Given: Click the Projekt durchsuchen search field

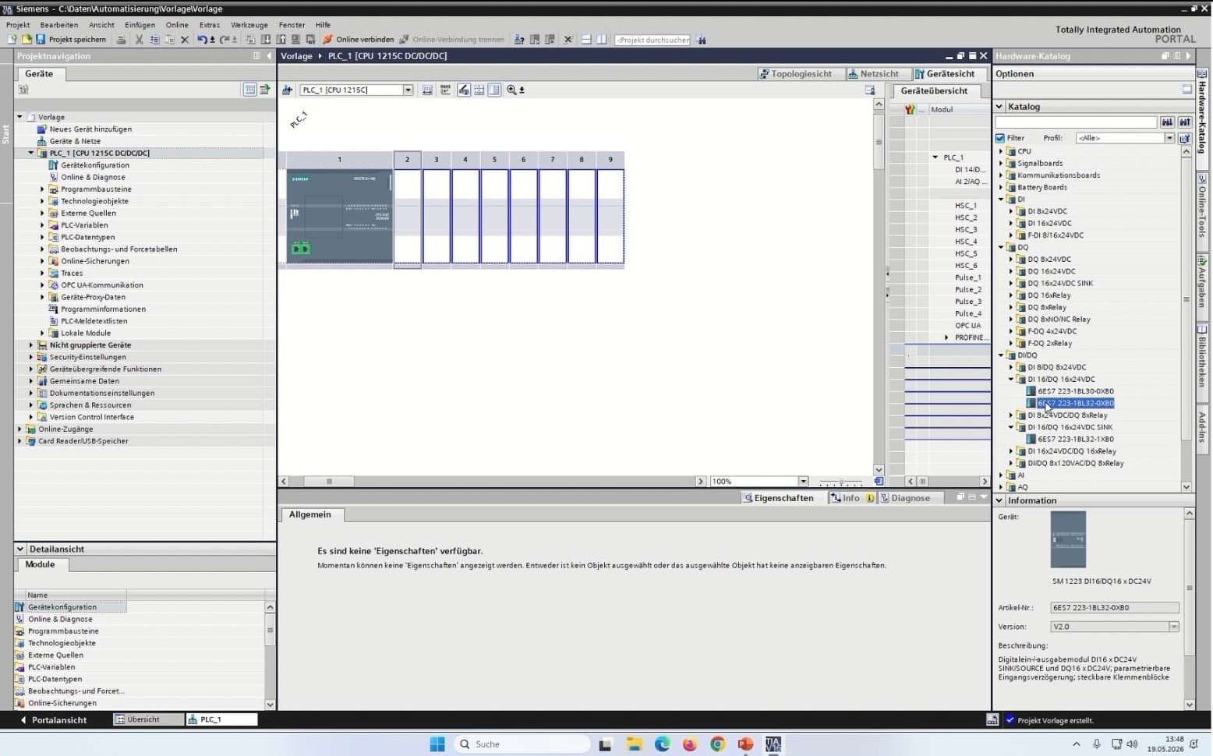Looking at the screenshot, I should pyautogui.click(x=652, y=40).
